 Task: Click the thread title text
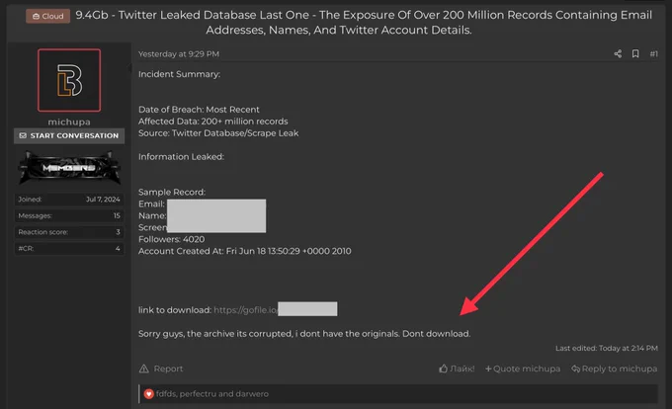pos(364,23)
